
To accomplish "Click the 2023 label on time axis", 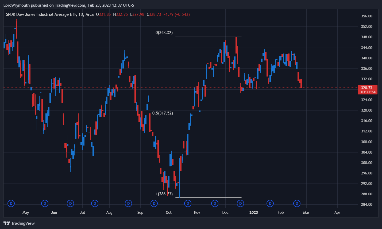I will point(254,213).
